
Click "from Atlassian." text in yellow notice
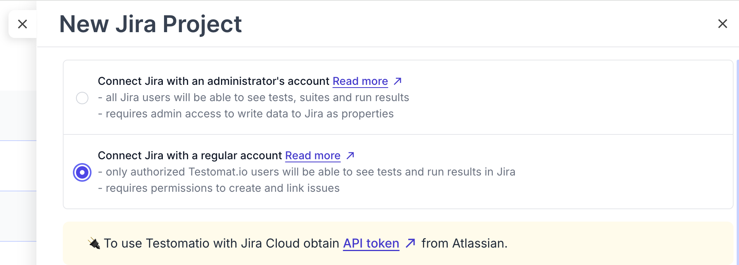pyautogui.click(x=464, y=243)
